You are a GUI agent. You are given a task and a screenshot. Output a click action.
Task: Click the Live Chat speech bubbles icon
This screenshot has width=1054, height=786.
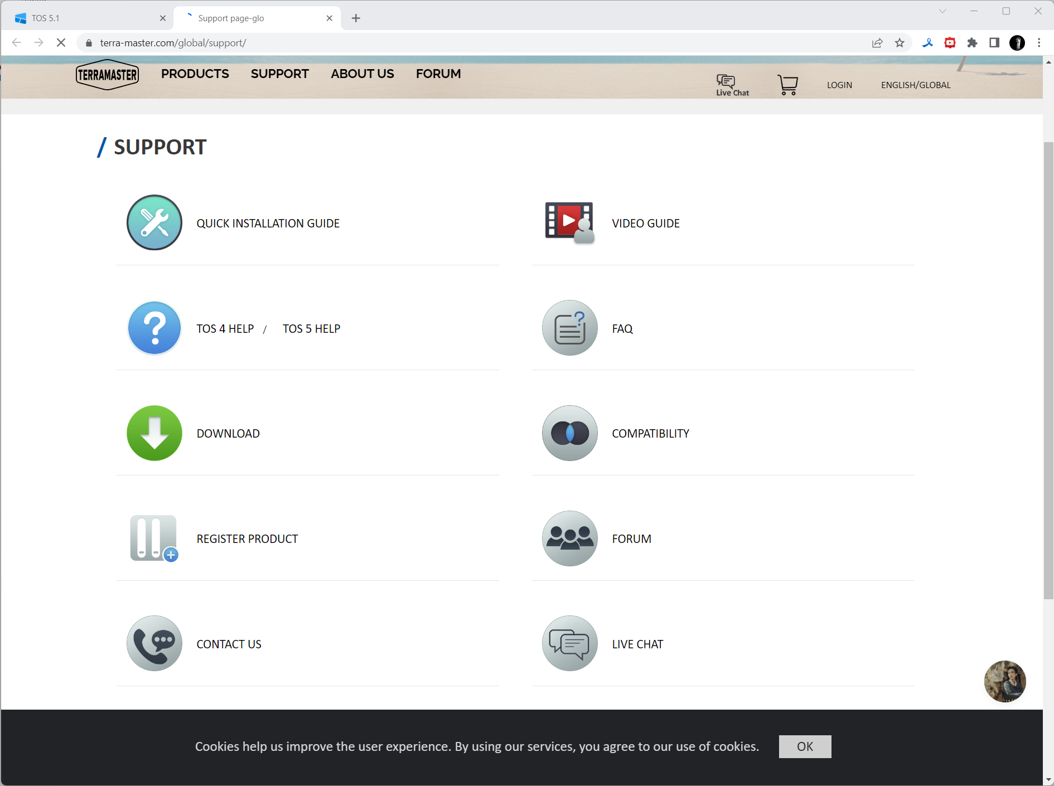(x=569, y=643)
